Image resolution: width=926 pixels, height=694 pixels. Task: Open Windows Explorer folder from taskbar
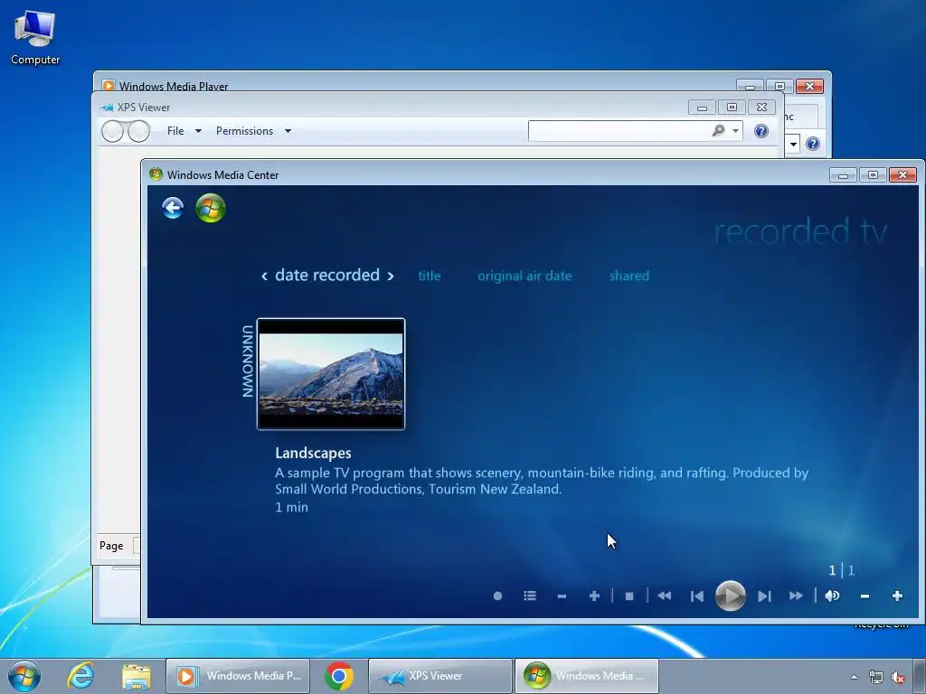tap(137, 676)
